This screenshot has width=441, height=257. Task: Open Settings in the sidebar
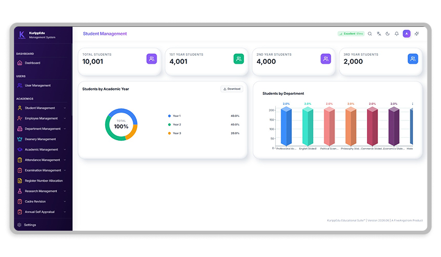point(42,225)
